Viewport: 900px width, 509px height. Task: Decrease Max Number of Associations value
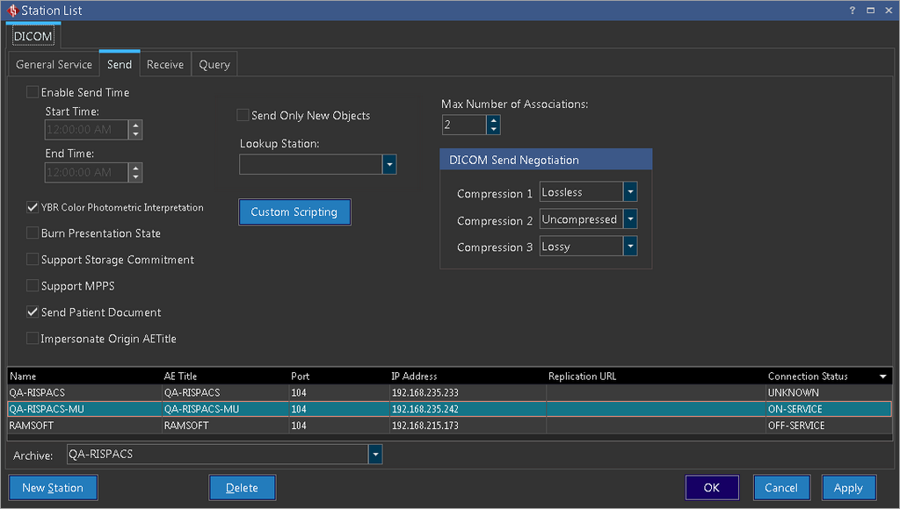494,130
